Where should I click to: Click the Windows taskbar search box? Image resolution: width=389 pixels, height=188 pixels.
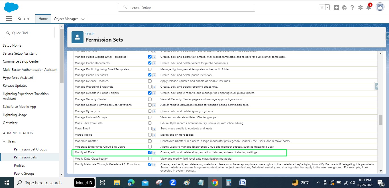(43, 183)
